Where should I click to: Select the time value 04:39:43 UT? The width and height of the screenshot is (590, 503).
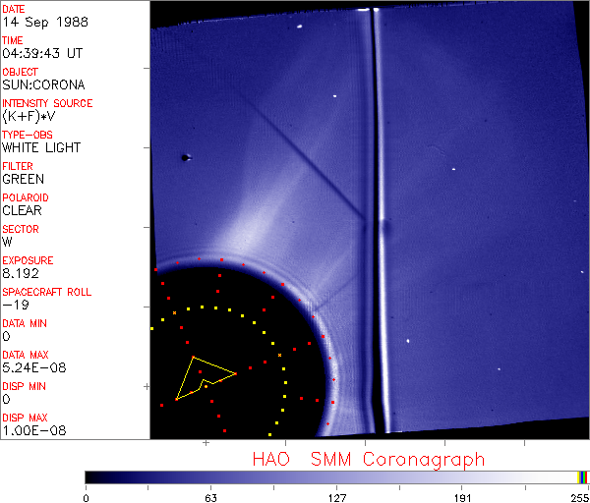(42, 53)
